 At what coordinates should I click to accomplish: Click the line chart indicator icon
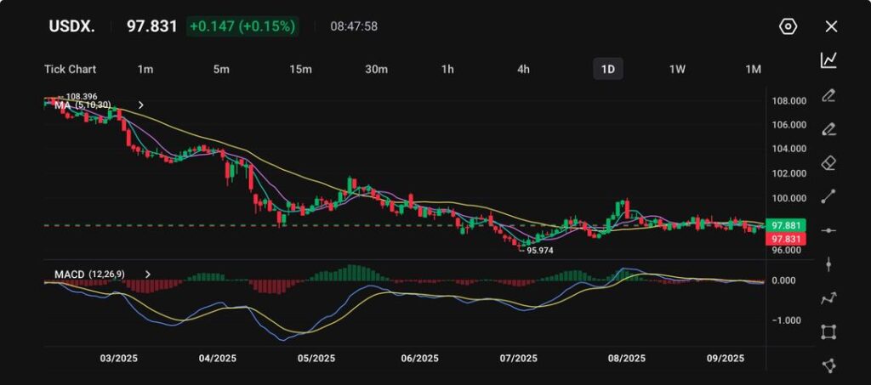coord(828,60)
